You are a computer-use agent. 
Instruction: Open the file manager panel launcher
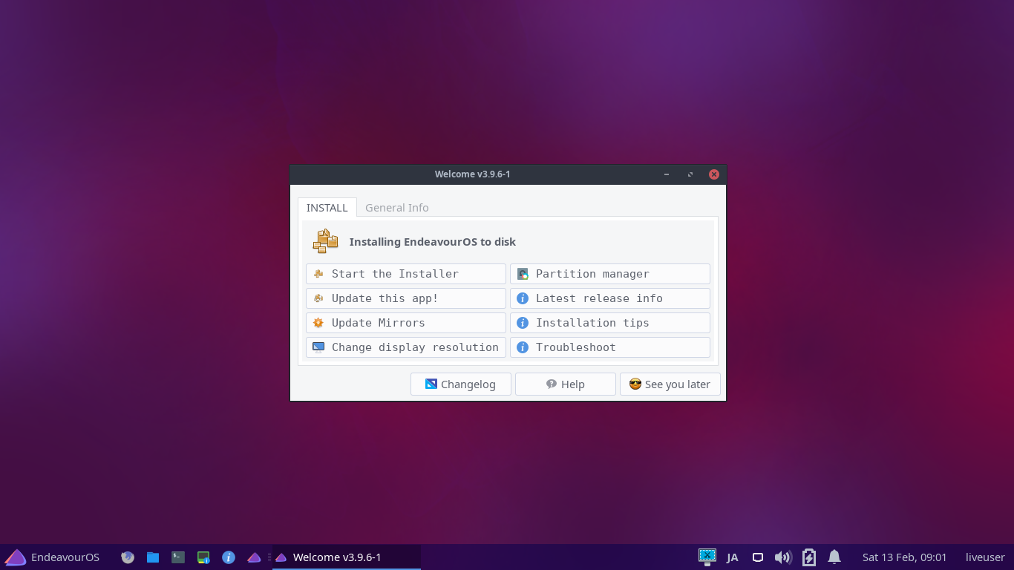[x=153, y=557]
